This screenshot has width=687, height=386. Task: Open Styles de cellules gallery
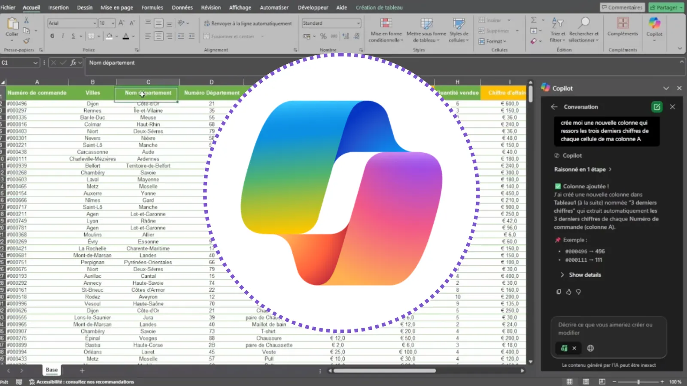tap(459, 30)
